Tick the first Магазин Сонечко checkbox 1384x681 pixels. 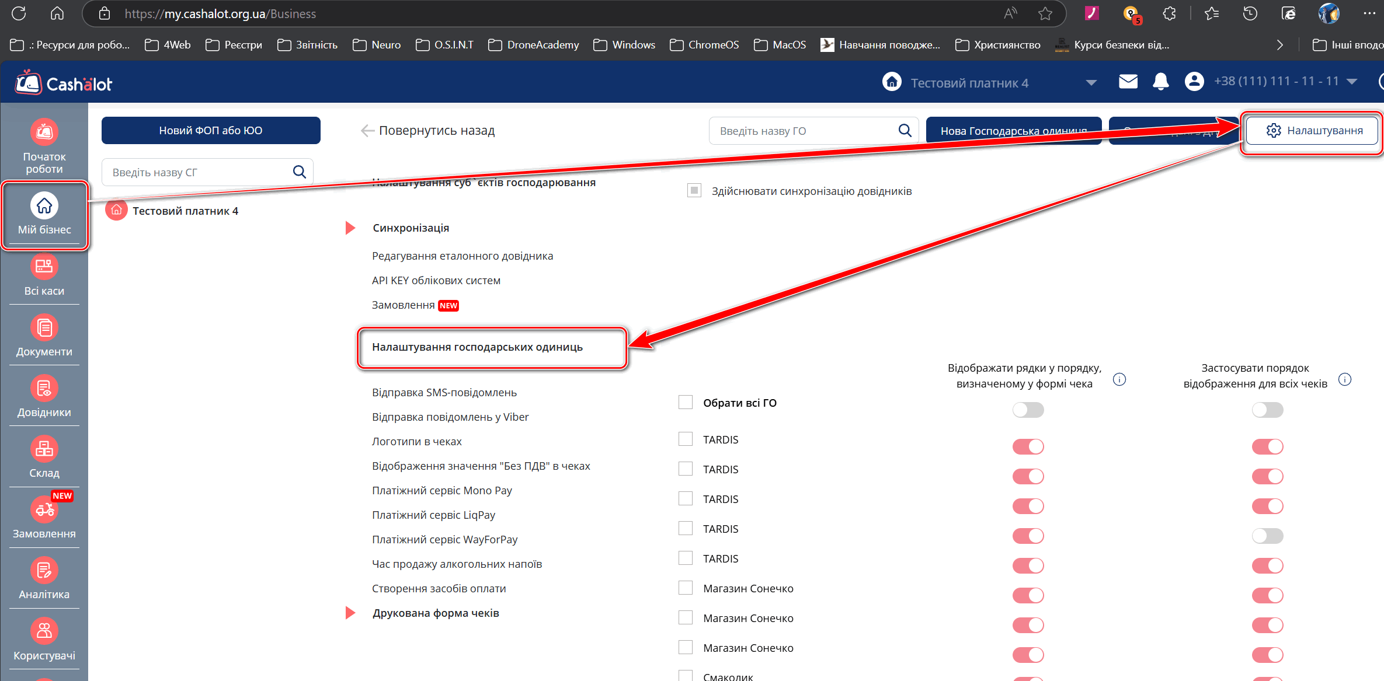[x=686, y=588]
